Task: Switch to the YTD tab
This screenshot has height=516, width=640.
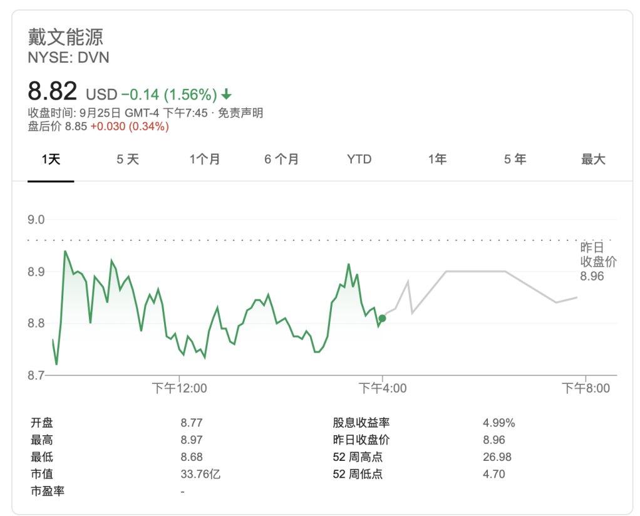Action: coord(359,159)
